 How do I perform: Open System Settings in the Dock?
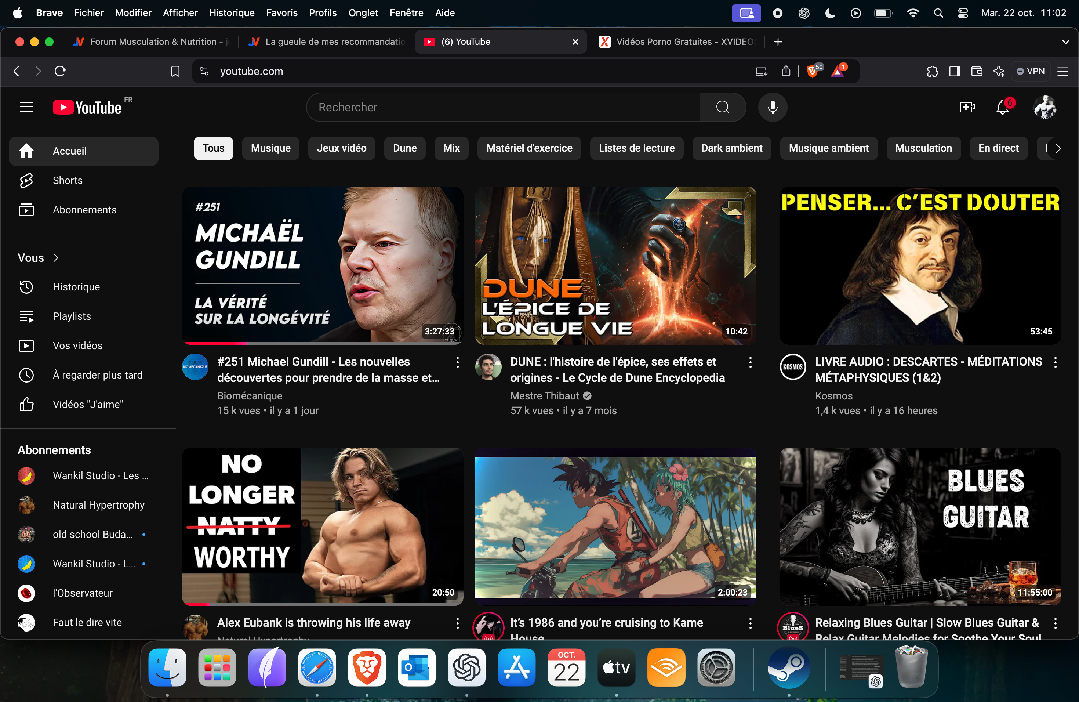[716, 667]
